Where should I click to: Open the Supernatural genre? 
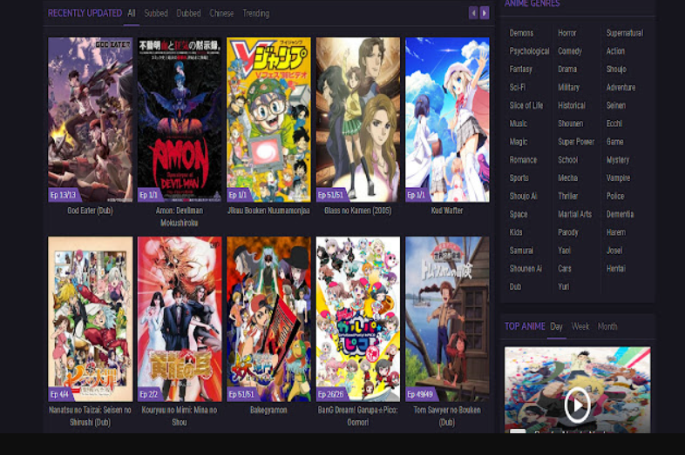[x=625, y=33]
